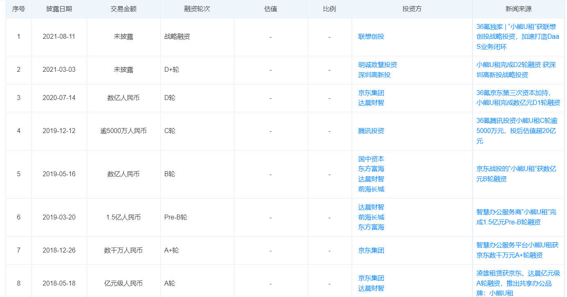Click 达晨财智 in the 2018-05-18 A轮 row

click(371, 288)
